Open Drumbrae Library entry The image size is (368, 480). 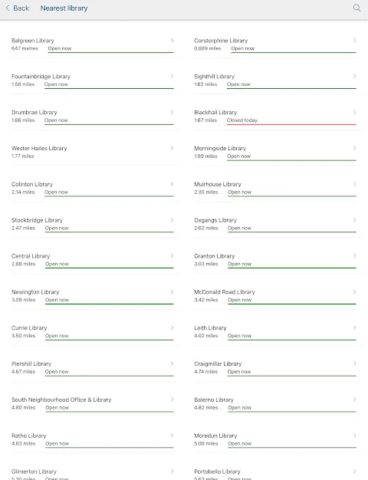[x=93, y=116]
